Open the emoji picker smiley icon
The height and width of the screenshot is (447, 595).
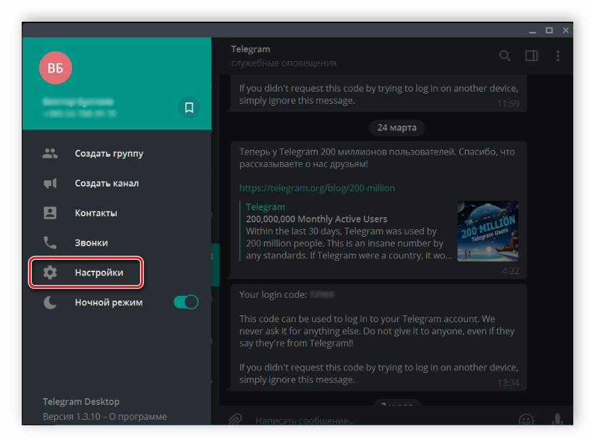click(525, 420)
